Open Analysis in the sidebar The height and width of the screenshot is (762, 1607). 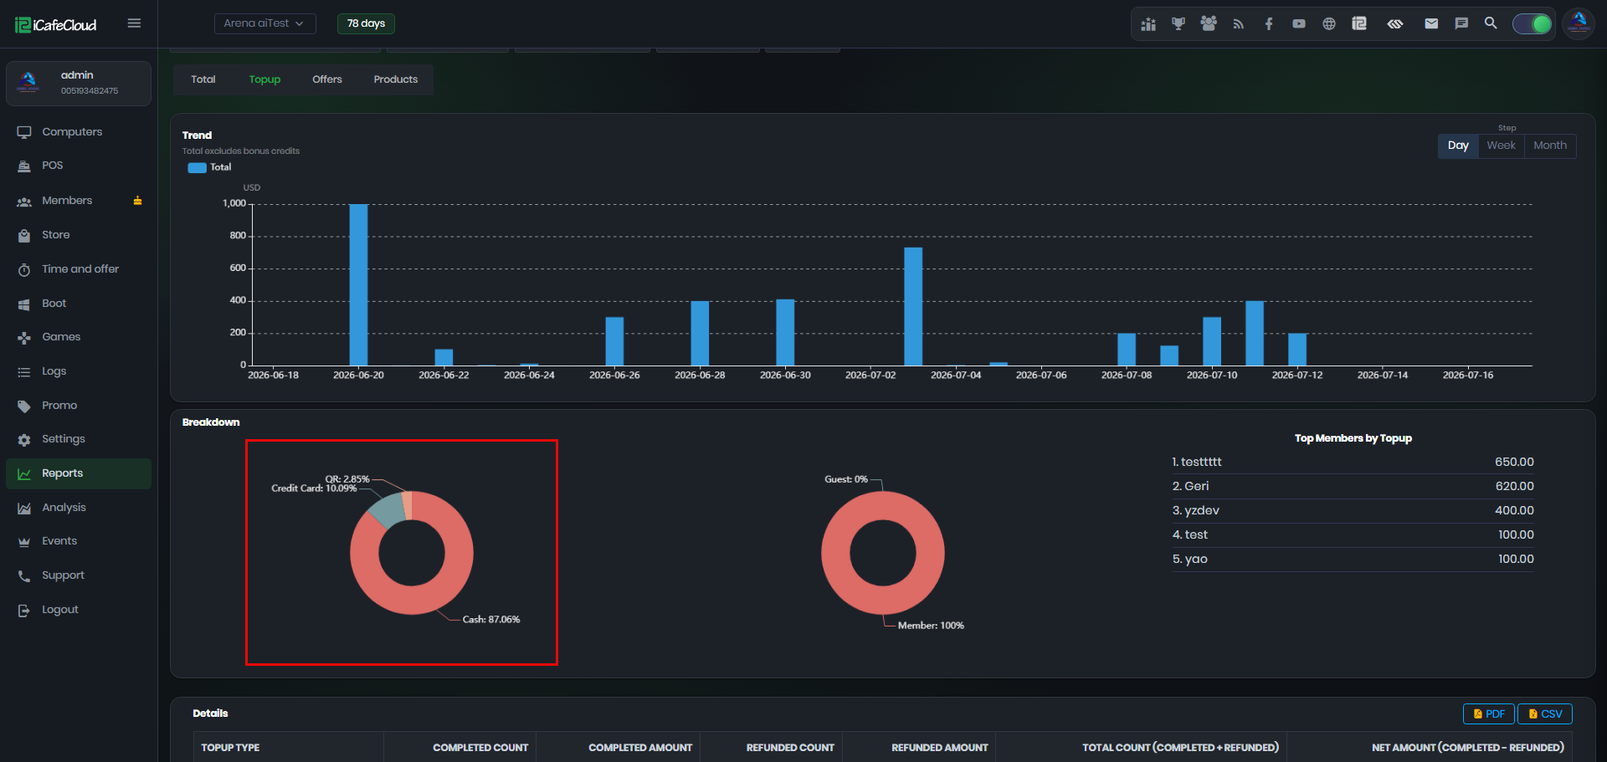point(64,508)
